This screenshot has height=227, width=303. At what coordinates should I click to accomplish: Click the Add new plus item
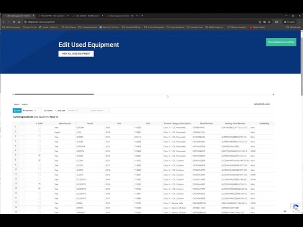click(x=28, y=111)
